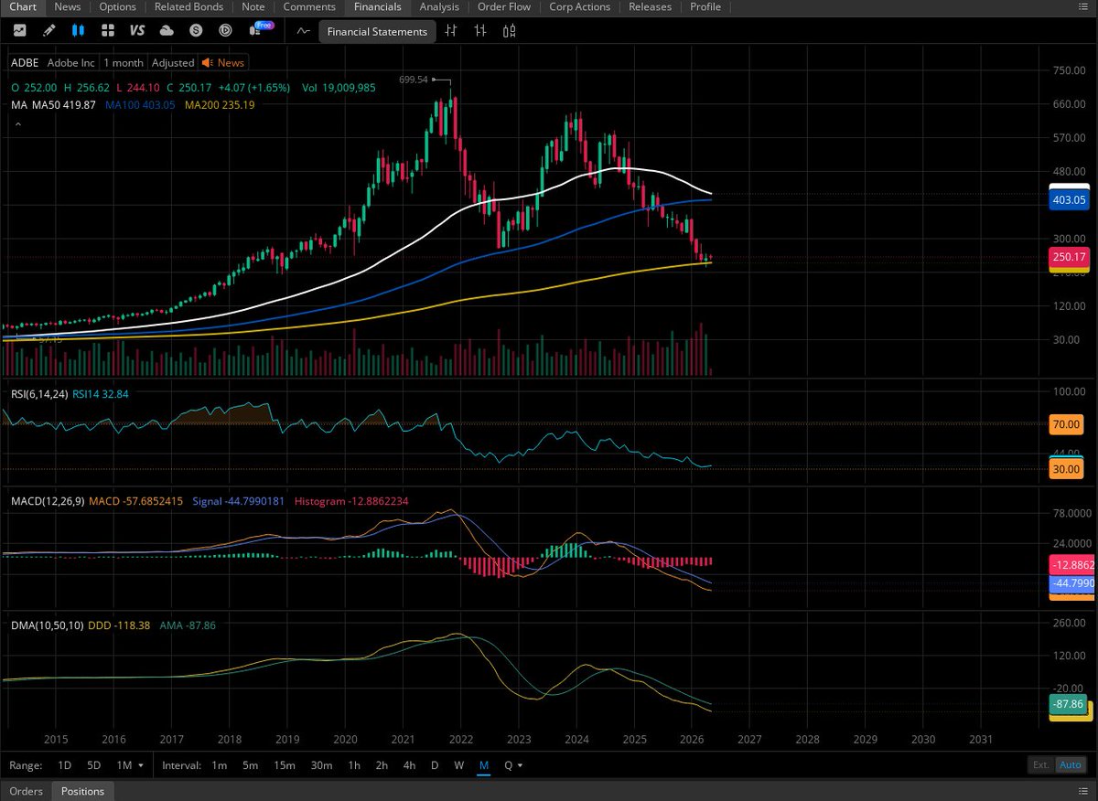The width and height of the screenshot is (1098, 801).
Task: Set interval to D daily
Action: (435, 764)
